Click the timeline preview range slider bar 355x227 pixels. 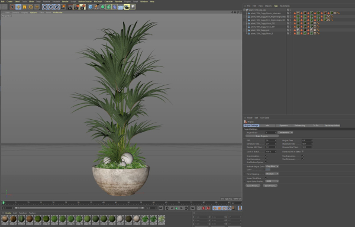79,208
